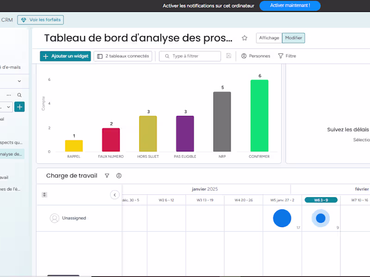370x277 pixels.
Task: Click the green CONFIRMER bar
Action: [259, 116]
